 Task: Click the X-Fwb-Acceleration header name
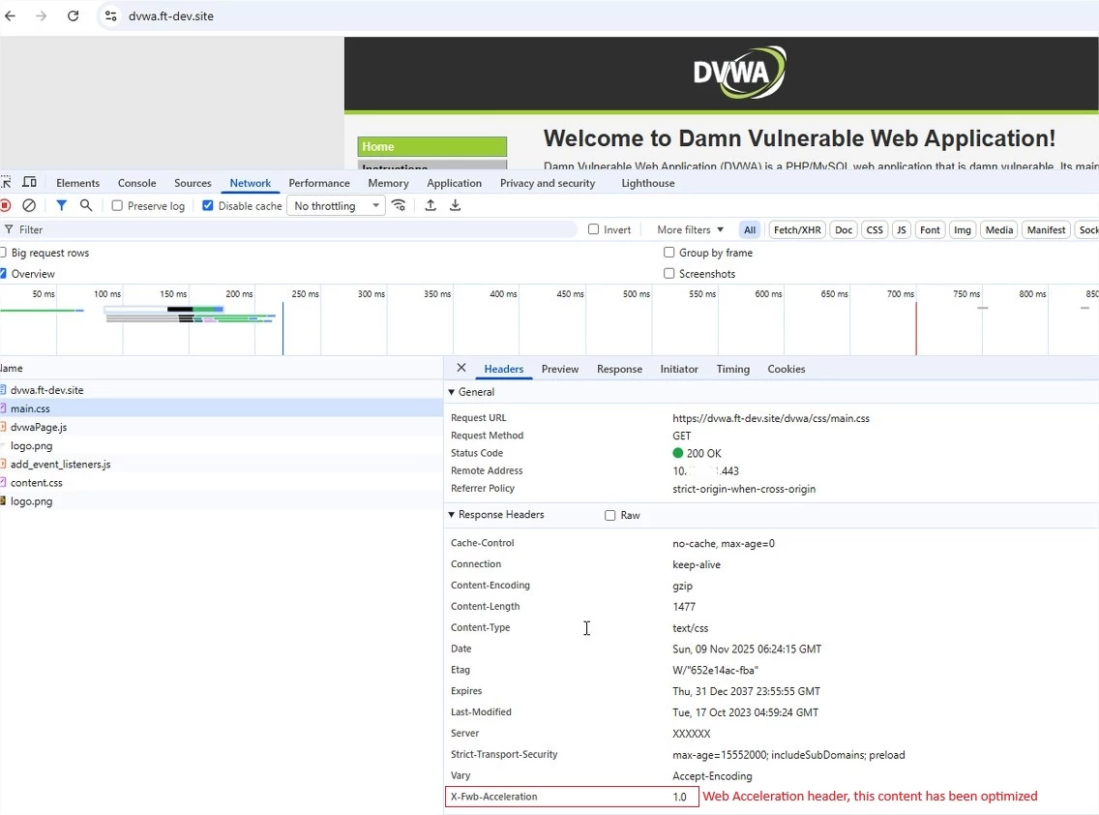[x=494, y=797]
